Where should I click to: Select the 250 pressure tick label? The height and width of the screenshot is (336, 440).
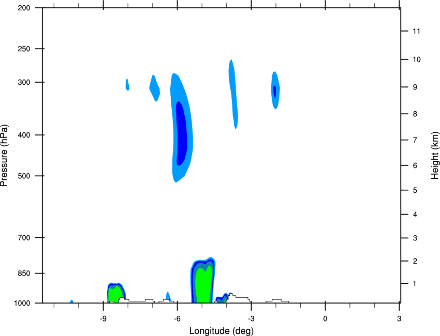[24, 49]
